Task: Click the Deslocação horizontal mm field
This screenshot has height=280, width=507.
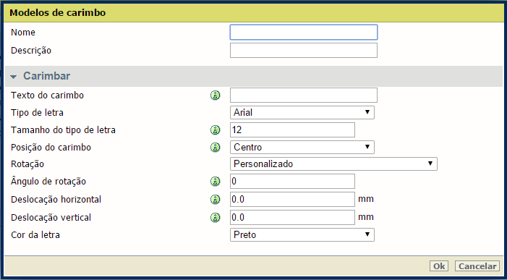Action: (x=292, y=200)
